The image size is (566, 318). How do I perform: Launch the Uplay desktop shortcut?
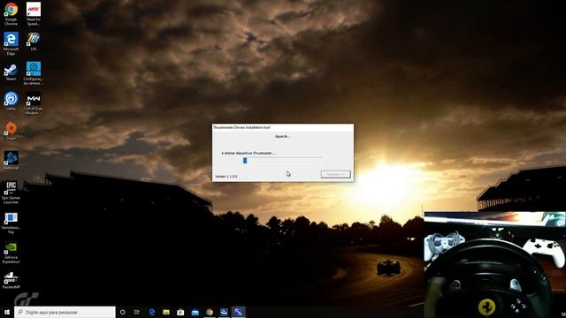(x=11, y=101)
